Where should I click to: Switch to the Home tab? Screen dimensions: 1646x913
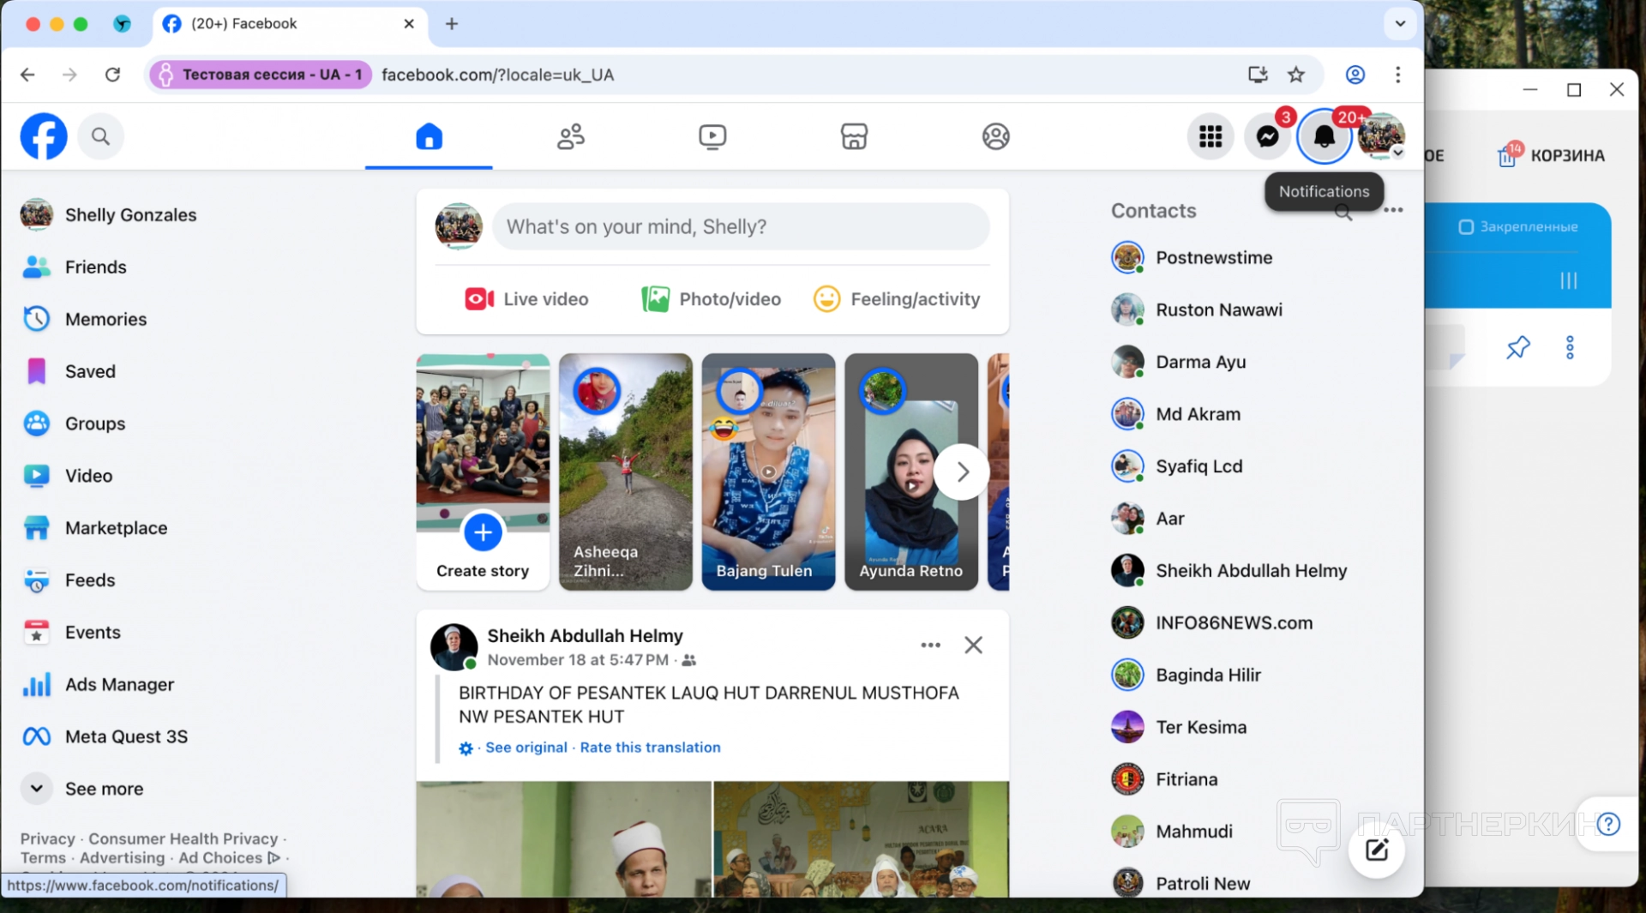pos(429,136)
